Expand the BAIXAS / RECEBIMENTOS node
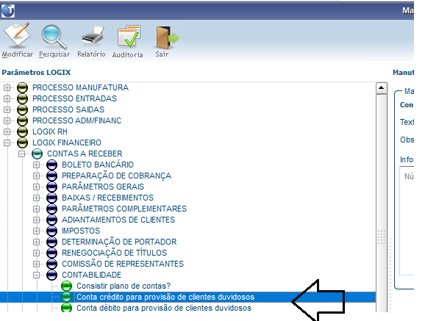425x321 pixels. coord(36,198)
